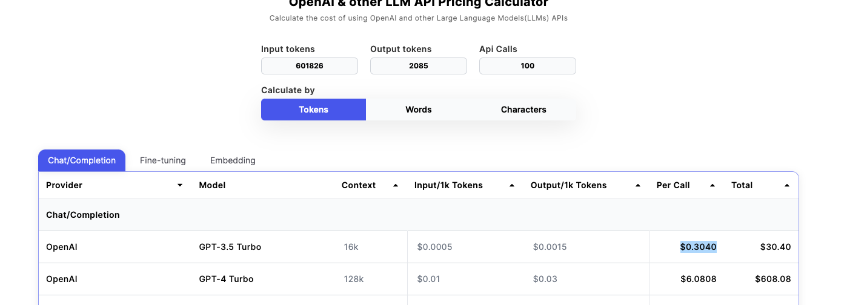Click the $608.08 total cell
867x305 pixels.
click(772, 279)
